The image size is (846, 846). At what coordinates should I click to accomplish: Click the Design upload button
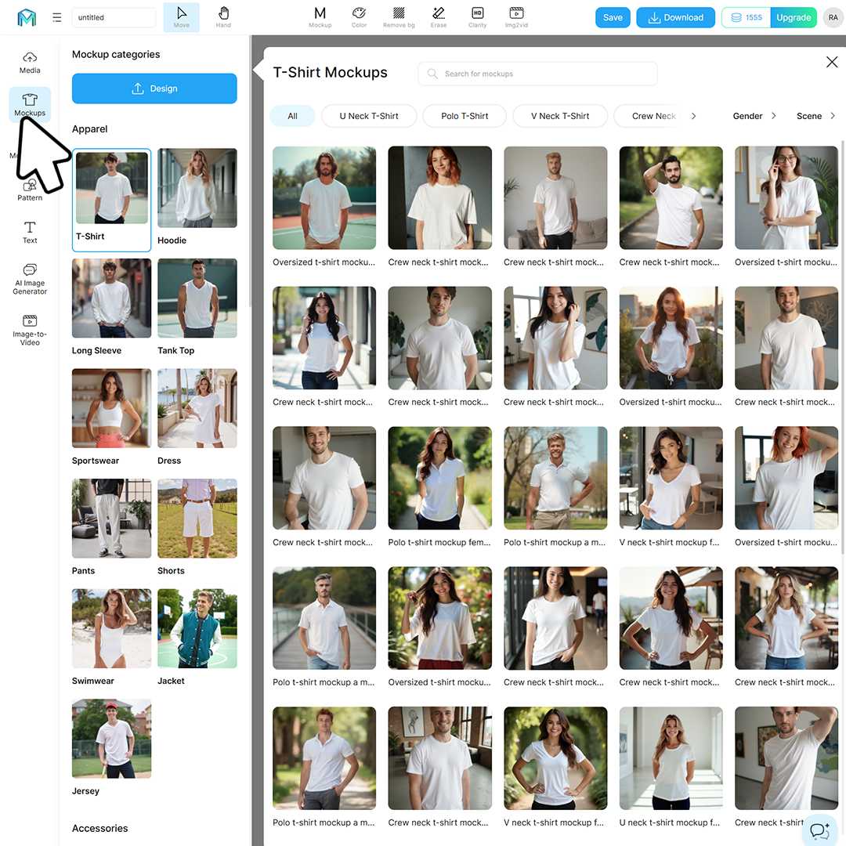[x=154, y=89]
